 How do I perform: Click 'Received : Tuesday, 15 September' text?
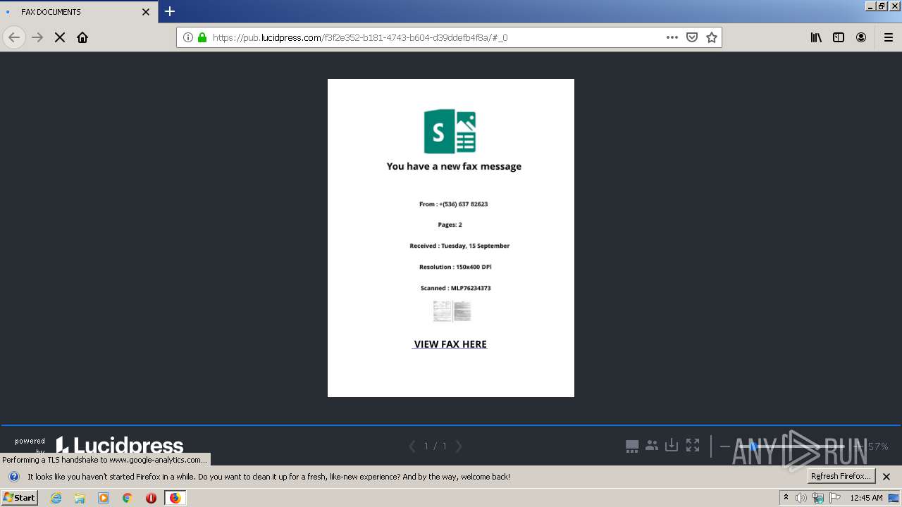coord(459,246)
